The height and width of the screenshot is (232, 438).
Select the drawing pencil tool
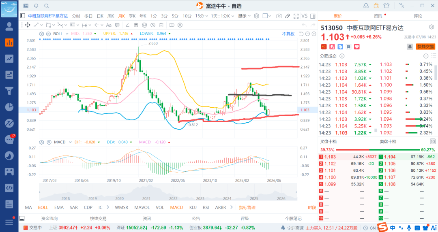point(288,16)
